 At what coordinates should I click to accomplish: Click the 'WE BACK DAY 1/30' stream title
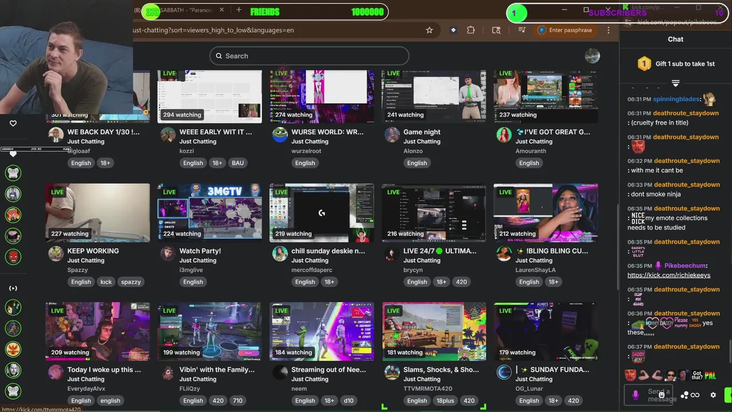point(104,132)
